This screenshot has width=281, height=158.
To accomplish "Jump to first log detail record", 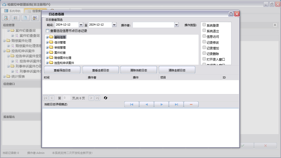I will pyautogui.click(x=132, y=104).
